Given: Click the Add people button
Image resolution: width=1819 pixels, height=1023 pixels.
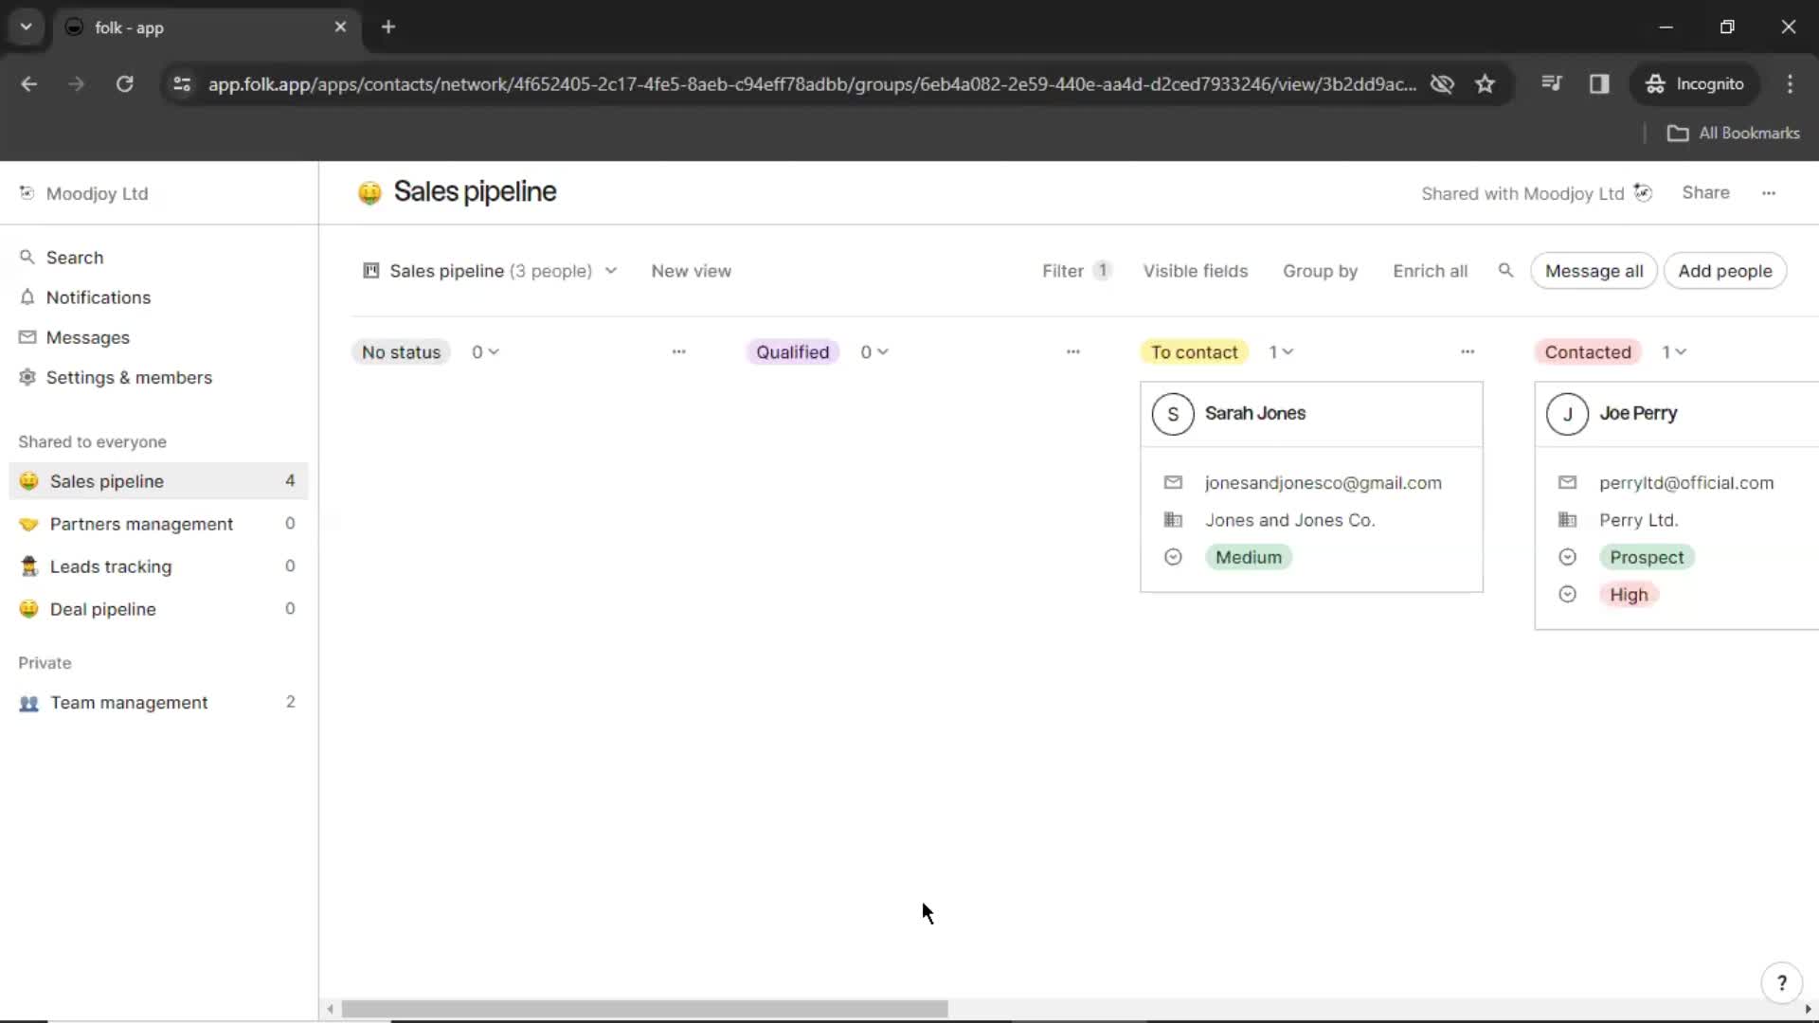Looking at the screenshot, I should coord(1725,271).
